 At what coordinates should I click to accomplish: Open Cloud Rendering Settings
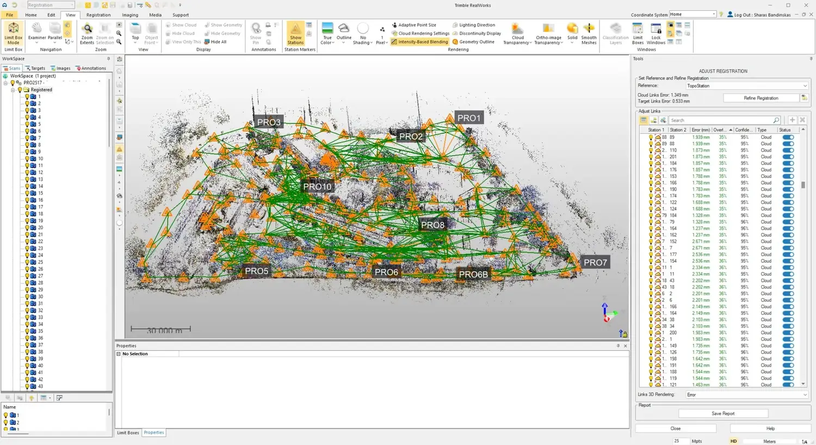[x=421, y=33]
